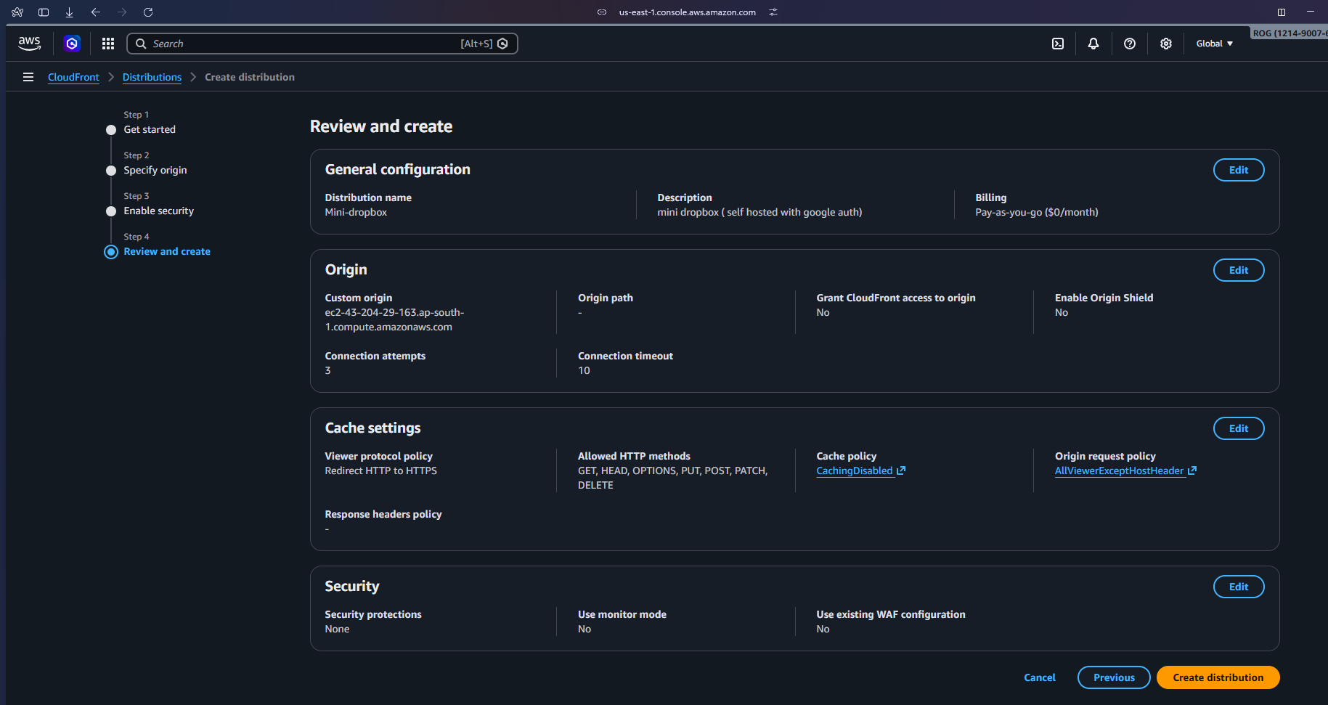Viewport: 1328px width, 705px height.
Task: Open the CloudShell terminal icon
Action: [x=1058, y=44]
